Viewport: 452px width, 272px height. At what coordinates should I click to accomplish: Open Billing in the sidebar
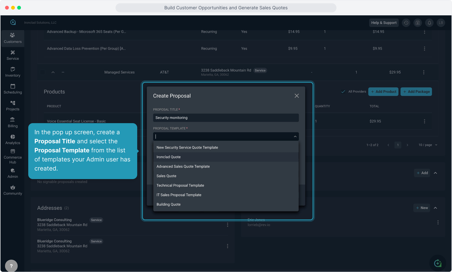point(13,123)
